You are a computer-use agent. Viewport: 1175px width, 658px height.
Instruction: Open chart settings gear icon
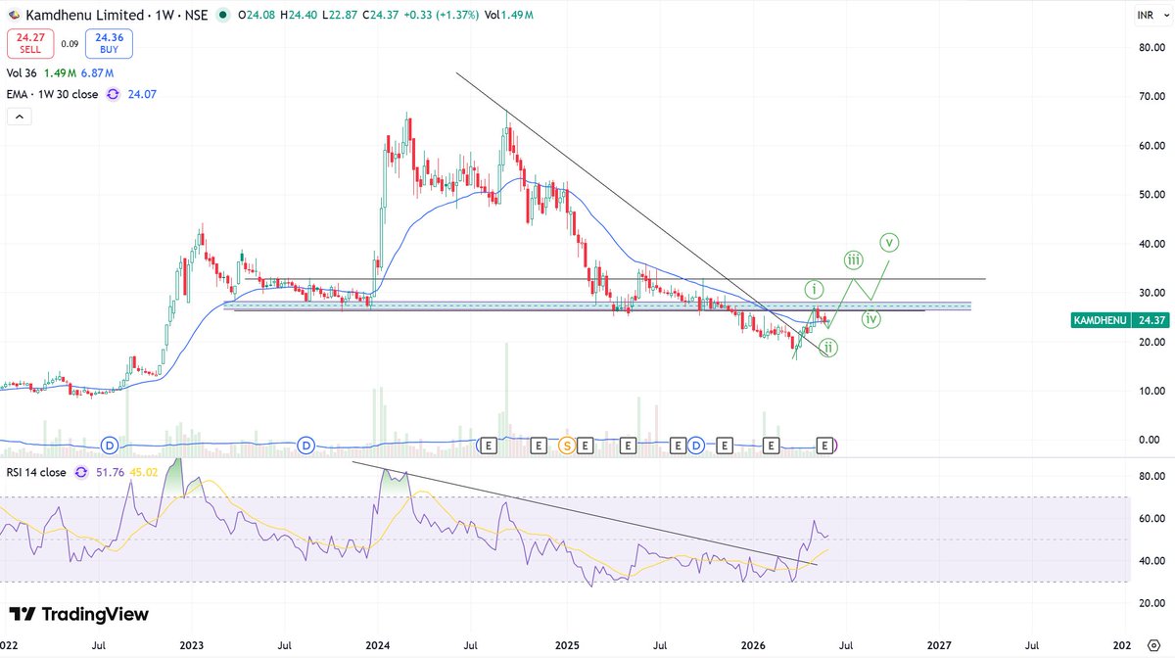coord(1151,647)
